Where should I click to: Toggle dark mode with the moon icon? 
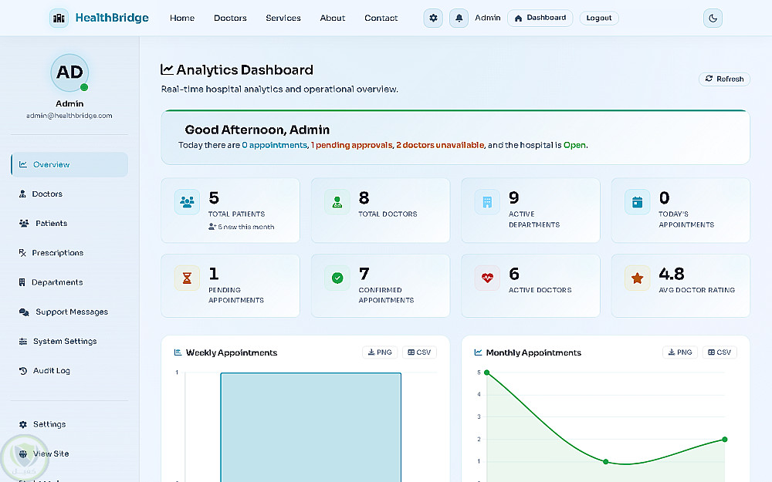pos(713,19)
